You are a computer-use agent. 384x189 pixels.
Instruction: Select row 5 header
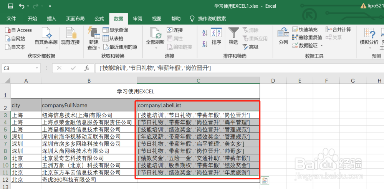click(x=5, y=129)
